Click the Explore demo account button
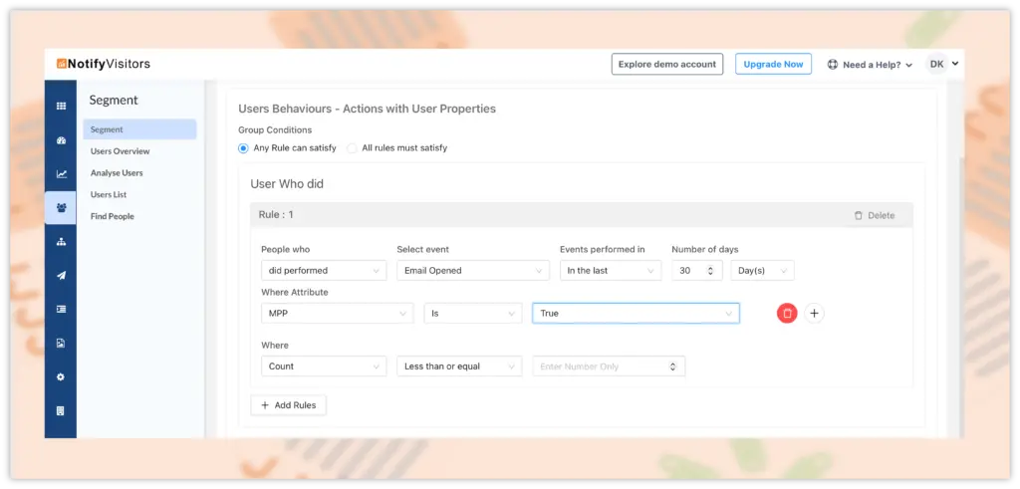1020x489 pixels. (x=666, y=64)
